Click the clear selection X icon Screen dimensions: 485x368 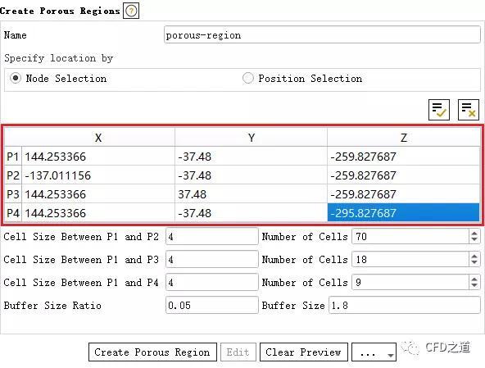pyautogui.click(x=469, y=110)
